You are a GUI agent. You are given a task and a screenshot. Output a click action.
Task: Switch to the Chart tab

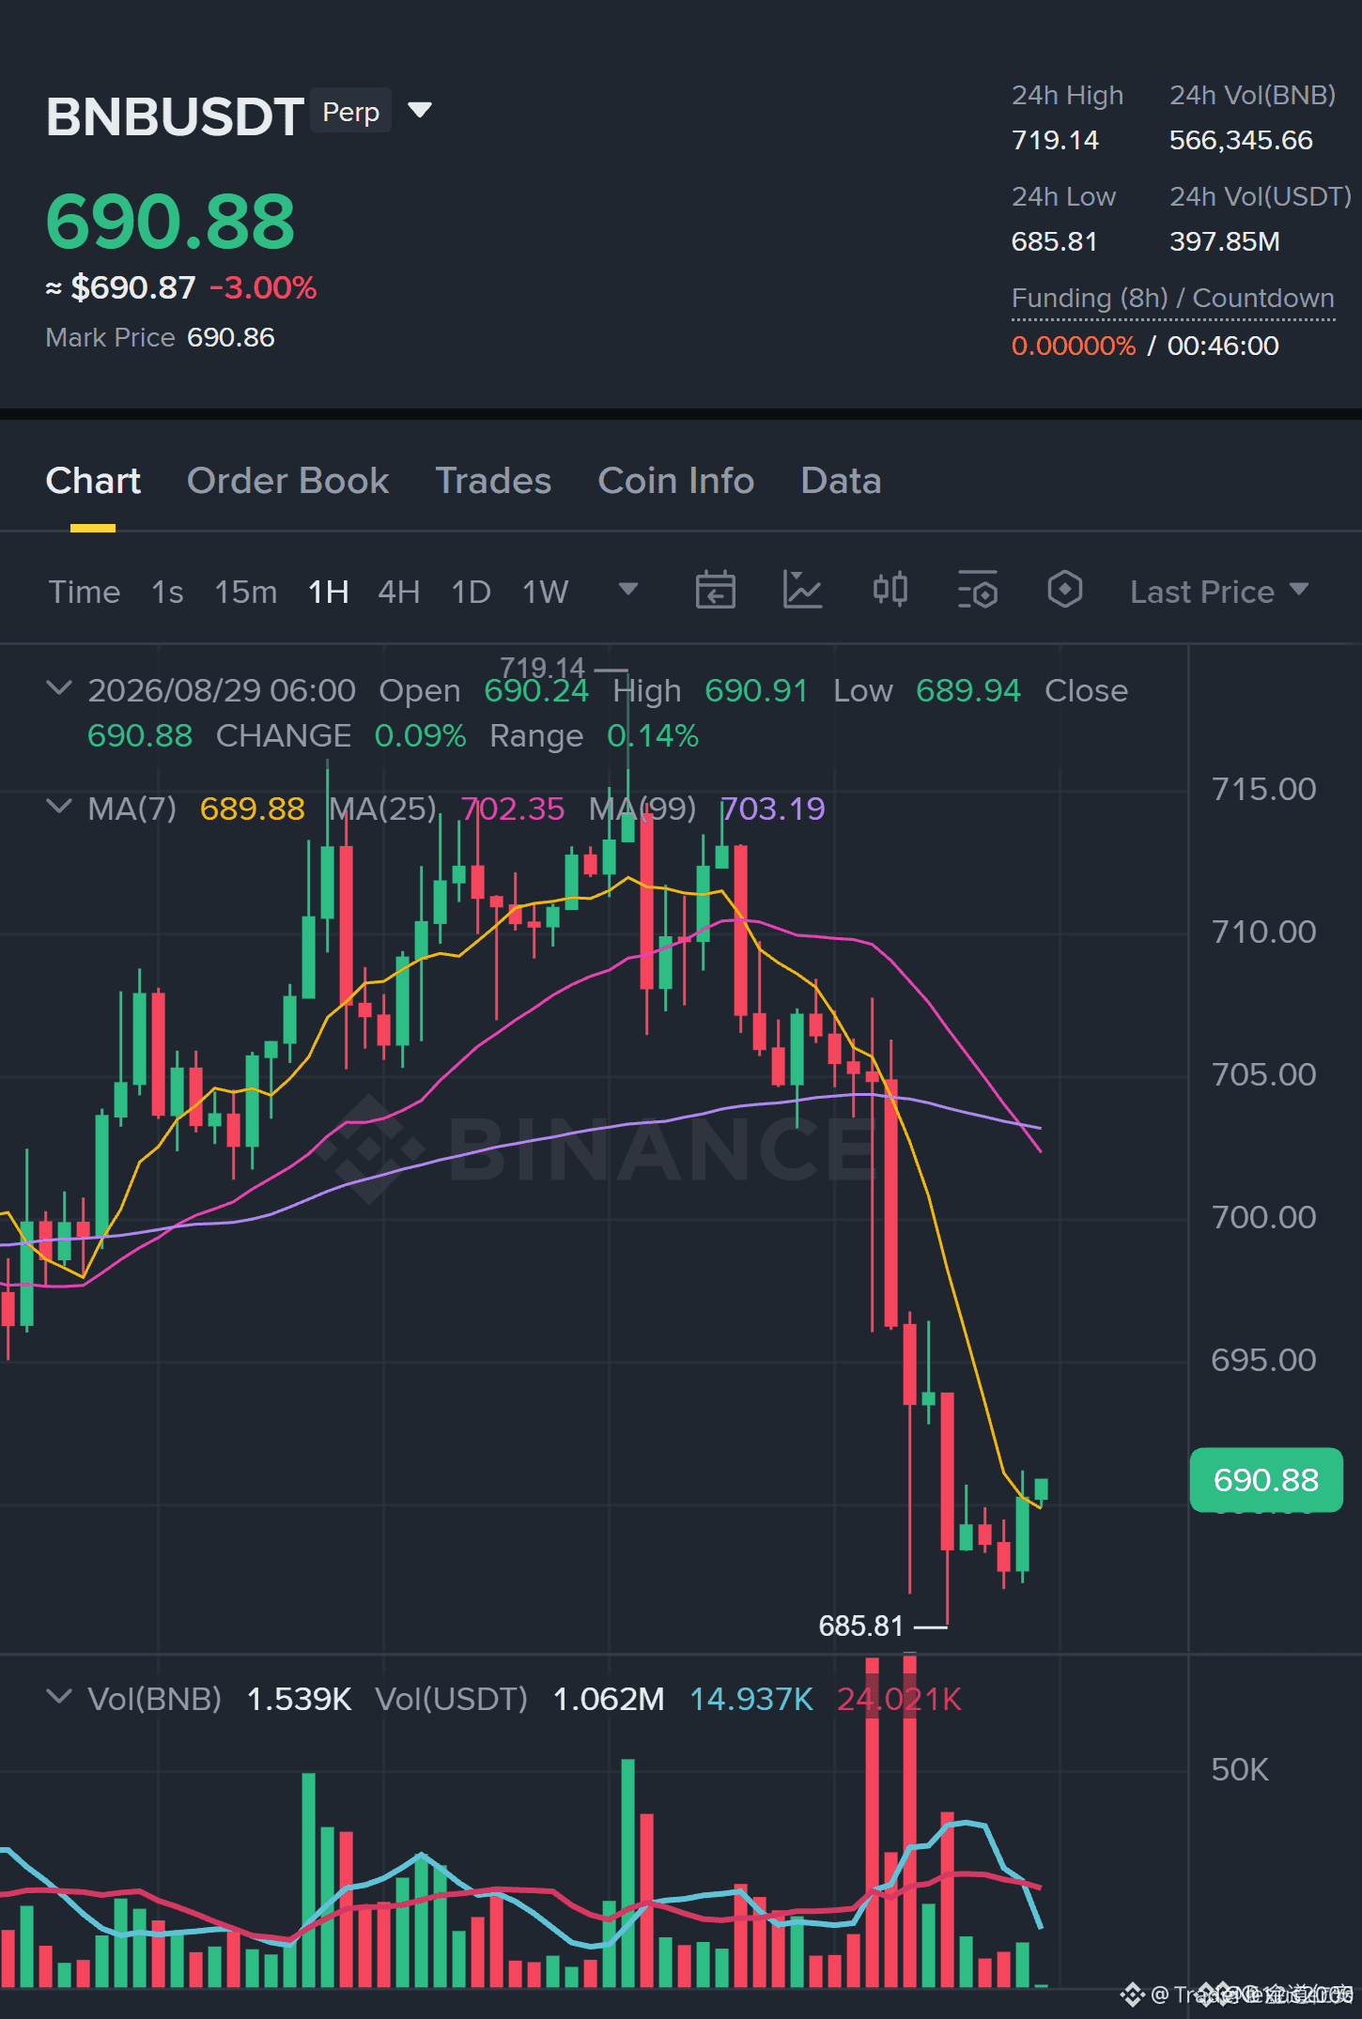click(x=93, y=481)
